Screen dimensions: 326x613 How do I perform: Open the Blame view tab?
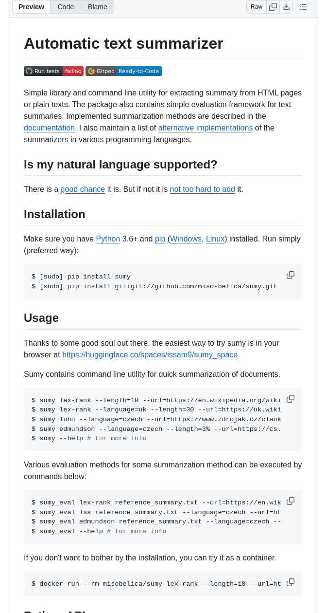98,7
